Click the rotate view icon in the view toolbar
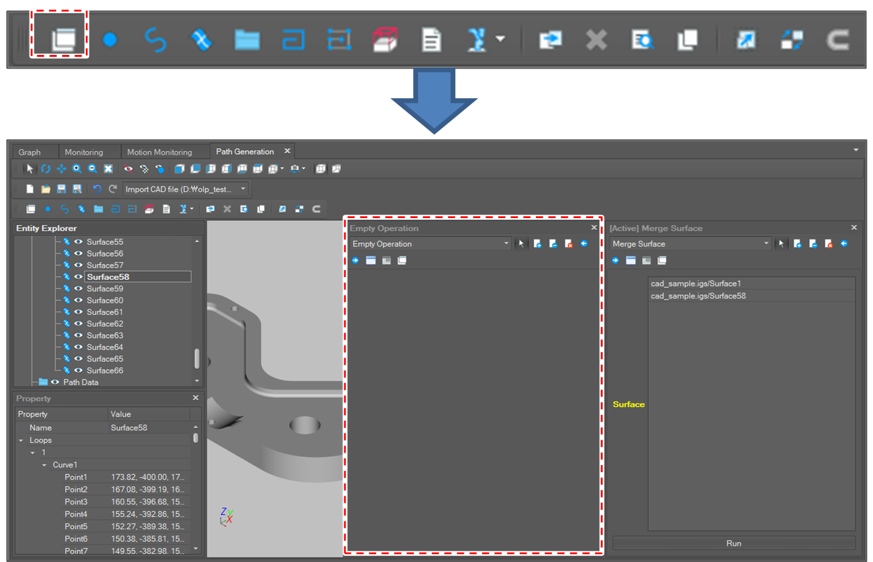Screen dimensions: 873x562 (x=46, y=169)
